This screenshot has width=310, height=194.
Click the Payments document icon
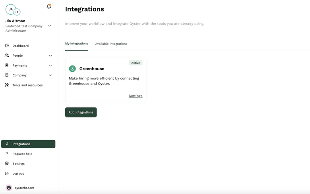click(7, 65)
